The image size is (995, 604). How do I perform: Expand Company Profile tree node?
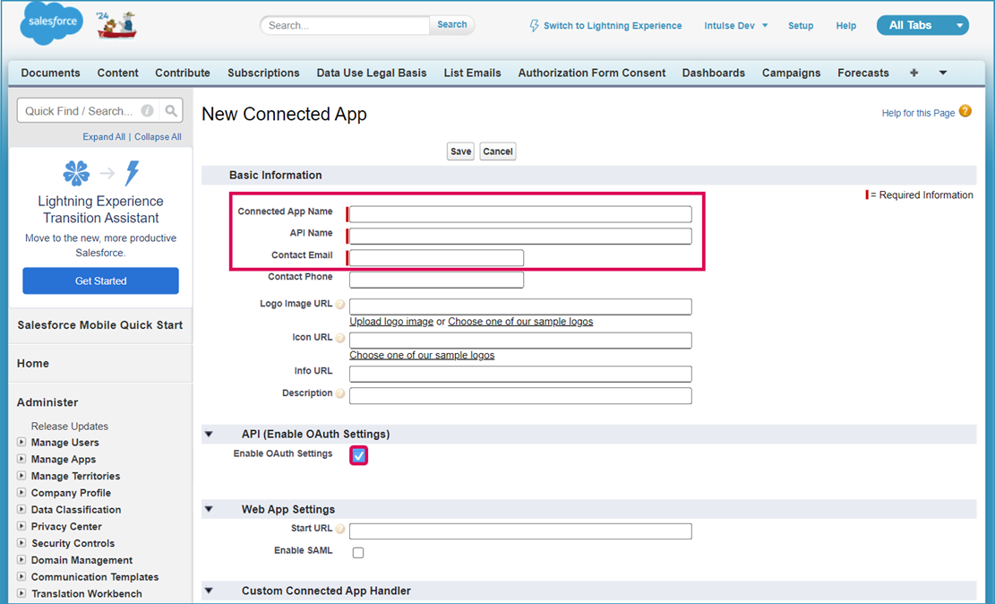click(x=21, y=492)
